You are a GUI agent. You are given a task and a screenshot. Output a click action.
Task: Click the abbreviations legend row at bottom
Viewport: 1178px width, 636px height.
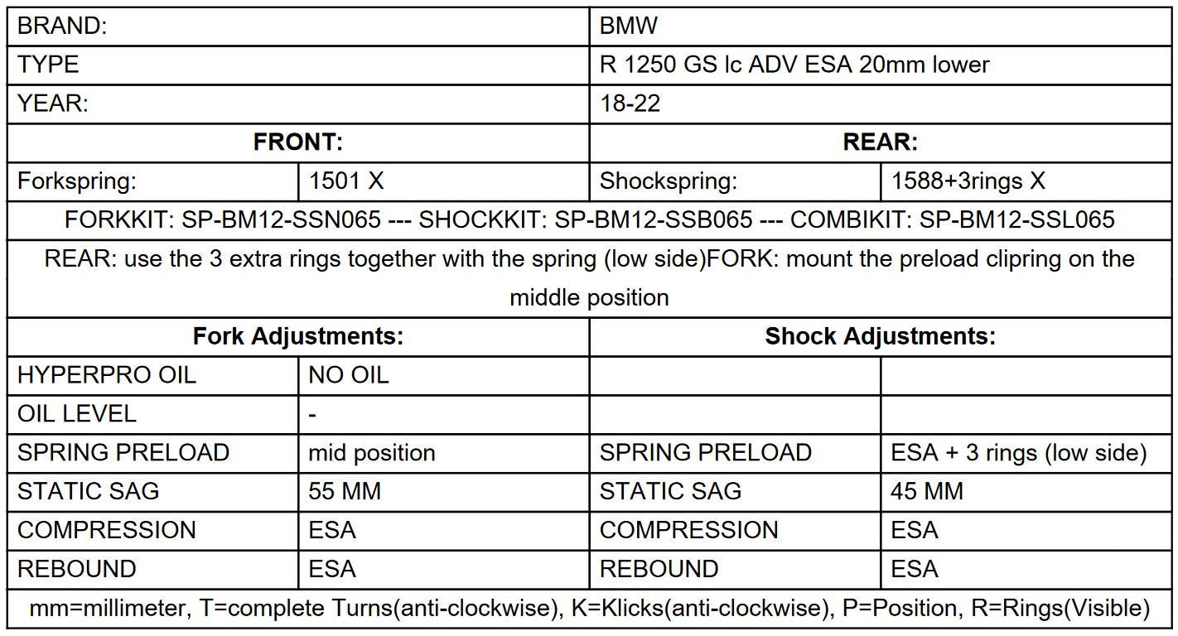tap(589, 609)
